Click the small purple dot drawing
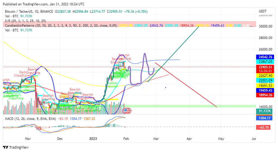 [166, 87]
